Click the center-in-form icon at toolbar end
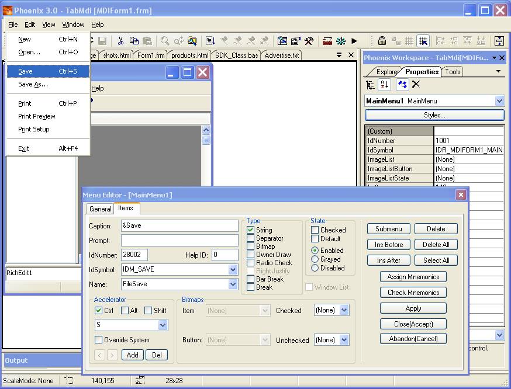The width and height of the screenshot is (511, 389). (499, 41)
